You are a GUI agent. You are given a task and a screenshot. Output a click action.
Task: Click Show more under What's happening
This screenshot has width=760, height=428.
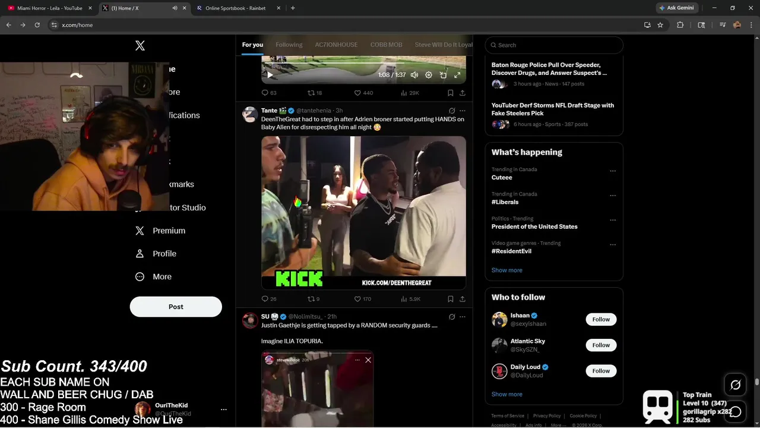coord(506,270)
